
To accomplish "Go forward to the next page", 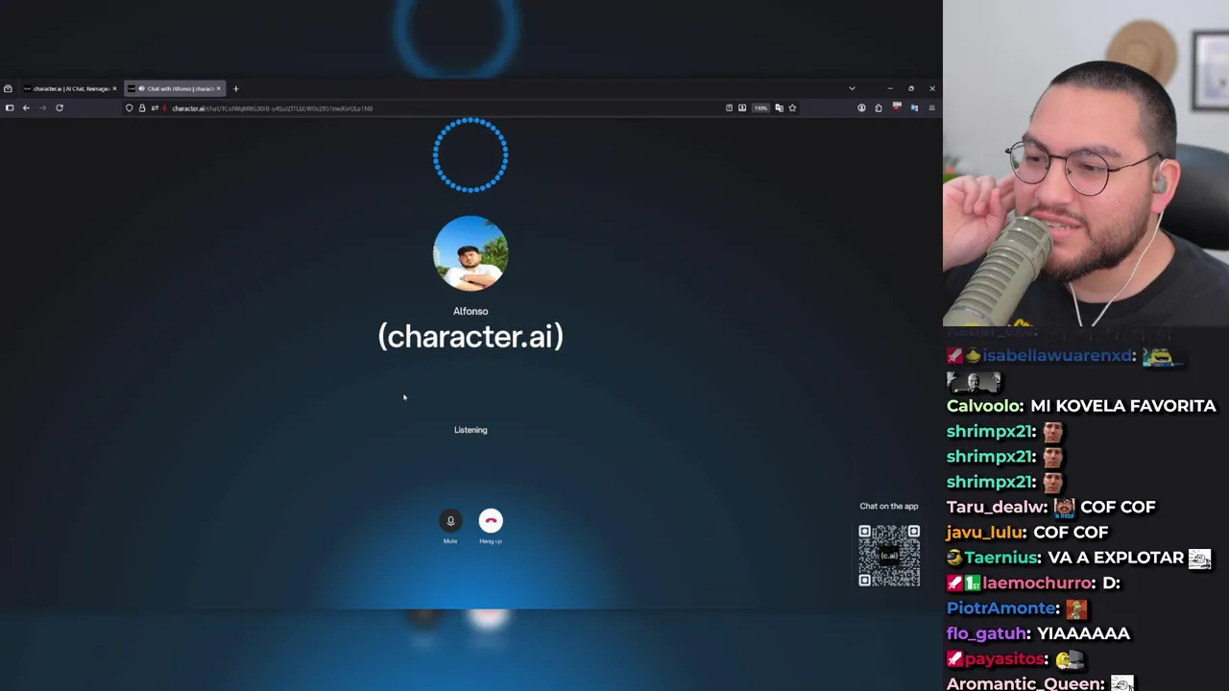I will tap(42, 107).
